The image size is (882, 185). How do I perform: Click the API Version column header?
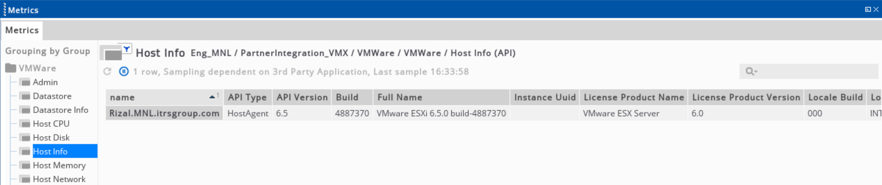[x=302, y=97]
